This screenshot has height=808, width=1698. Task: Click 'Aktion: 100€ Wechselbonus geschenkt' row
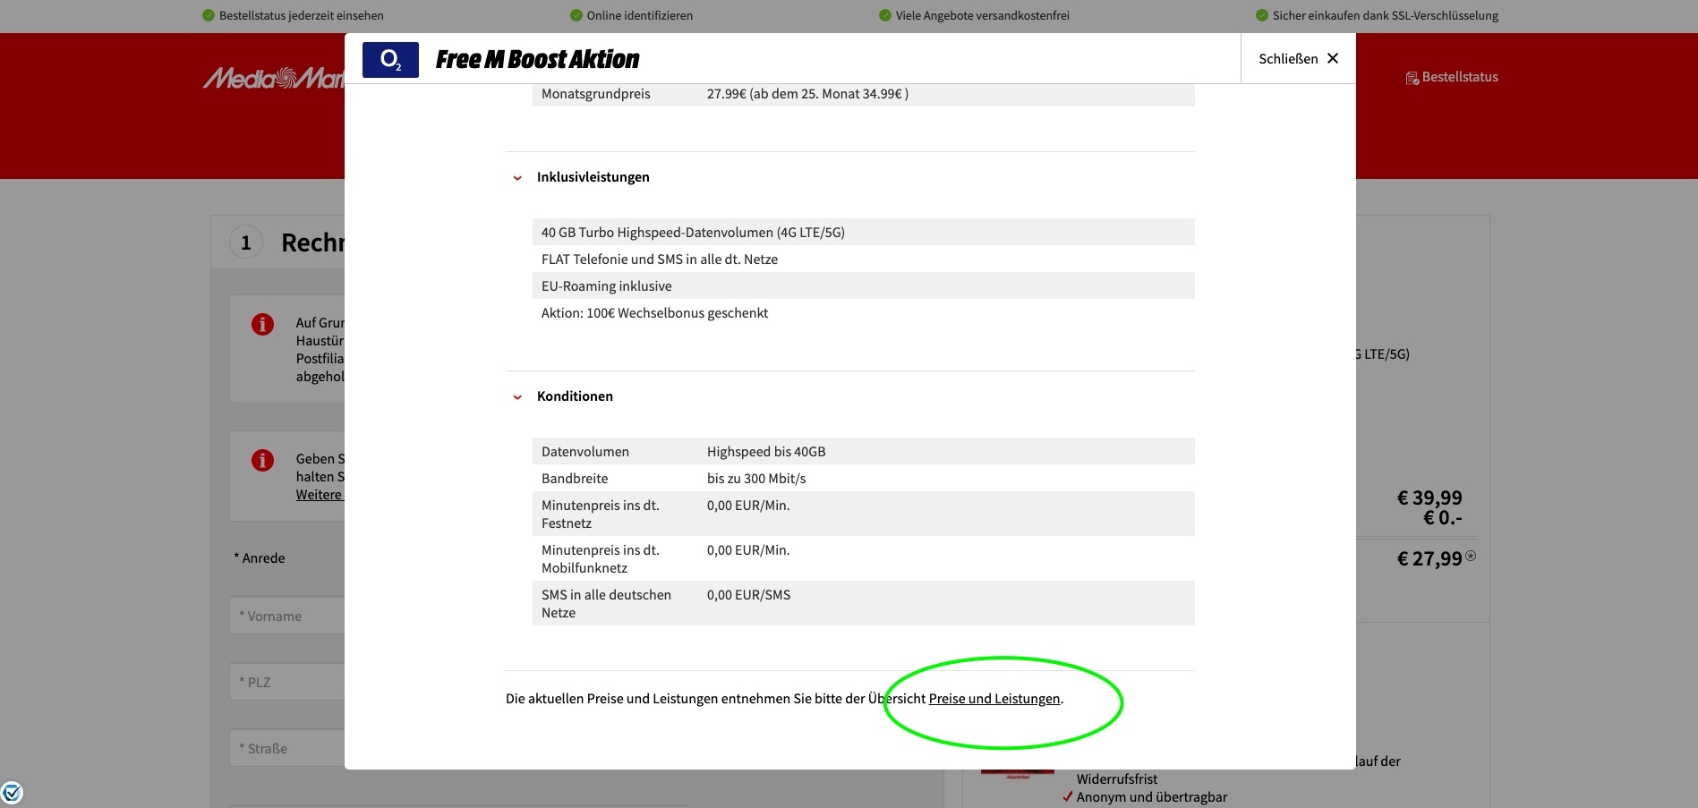pyautogui.click(x=863, y=312)
